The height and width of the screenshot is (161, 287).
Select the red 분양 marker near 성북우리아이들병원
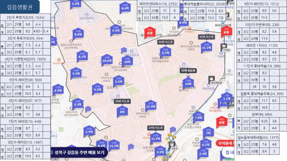pyautogui.click(x=222, y=121)
